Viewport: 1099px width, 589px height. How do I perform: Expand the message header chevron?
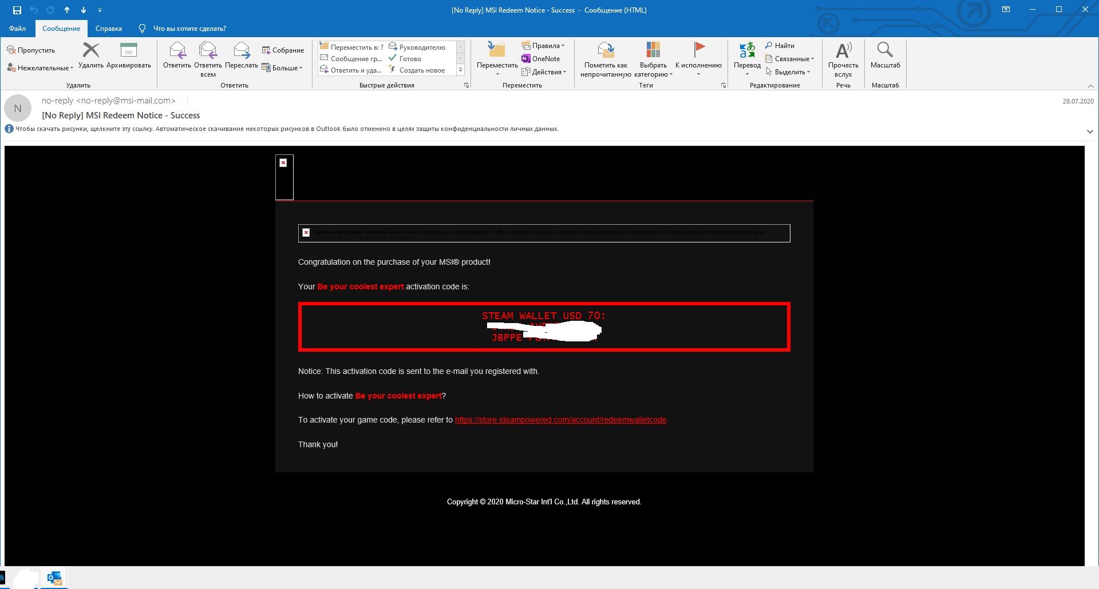1090,132
